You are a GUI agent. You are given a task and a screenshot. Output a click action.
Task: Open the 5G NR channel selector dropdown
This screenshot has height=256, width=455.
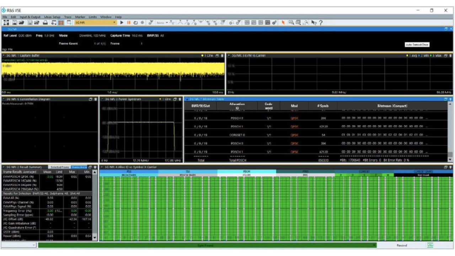95,23
